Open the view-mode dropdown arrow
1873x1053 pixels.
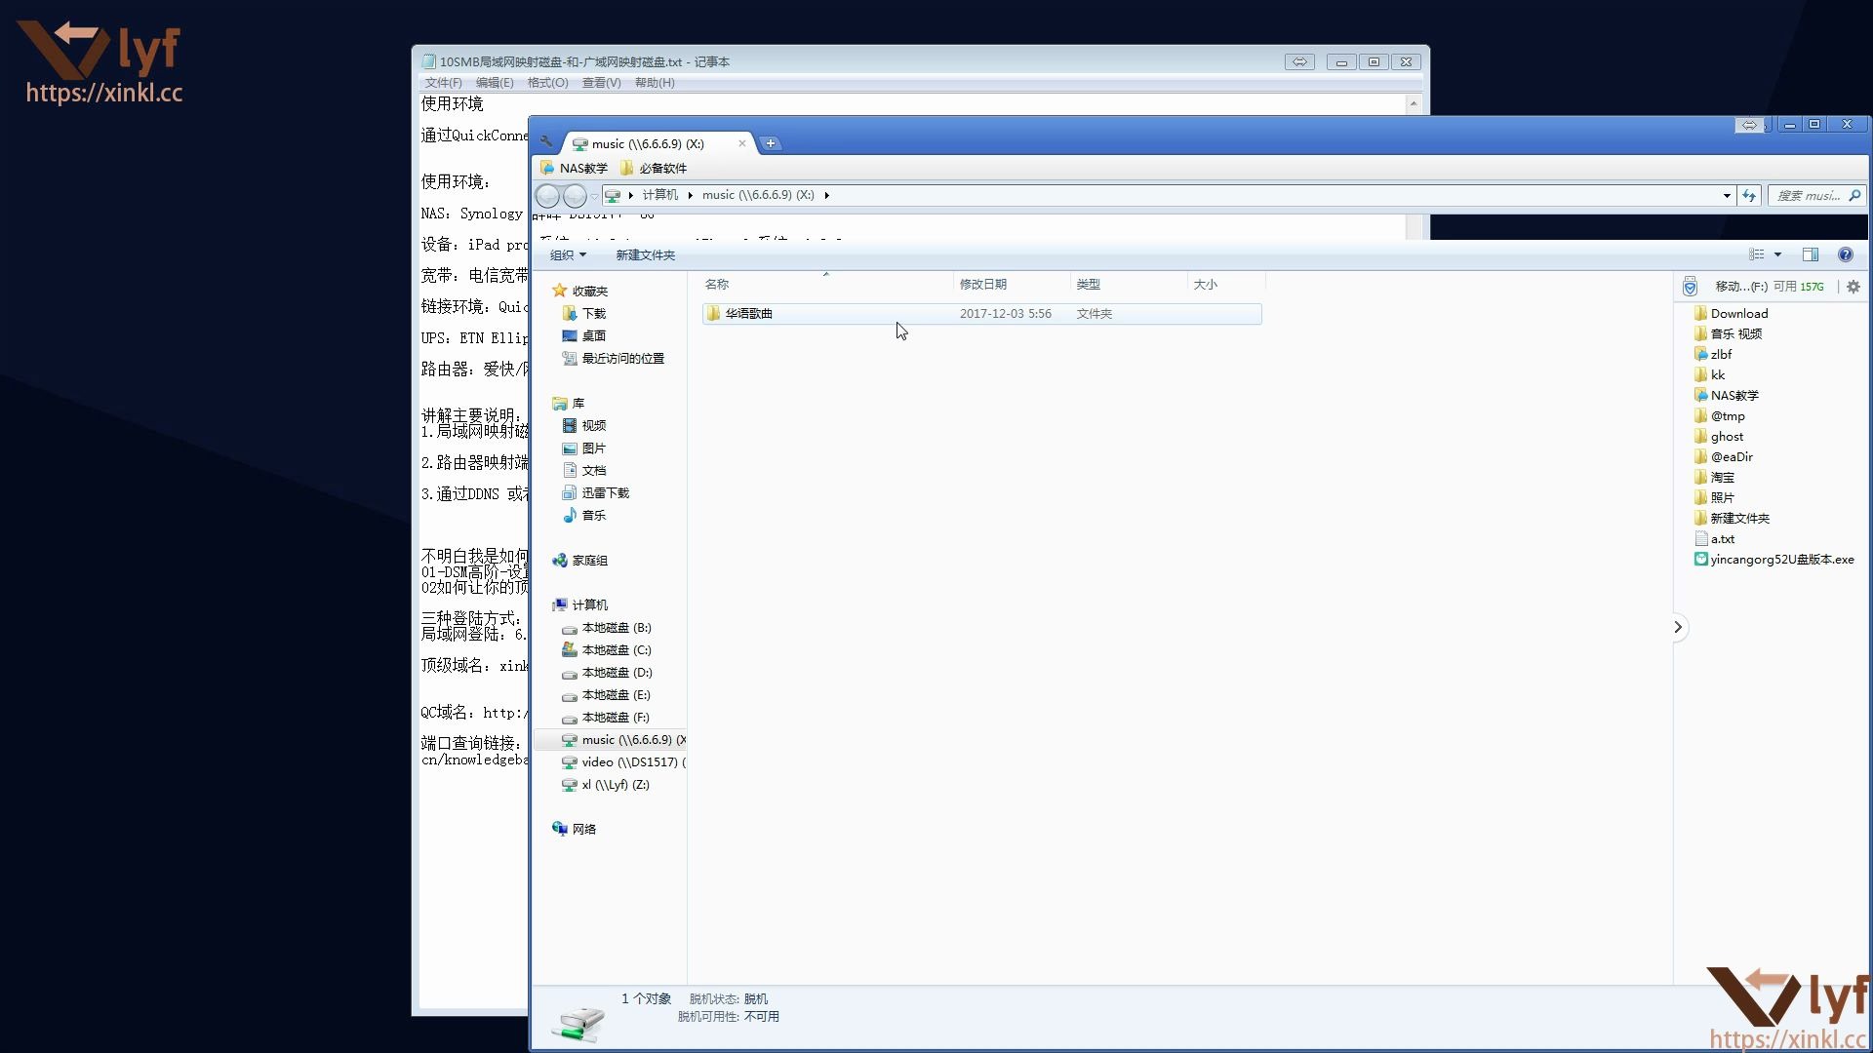[1778, 254]
